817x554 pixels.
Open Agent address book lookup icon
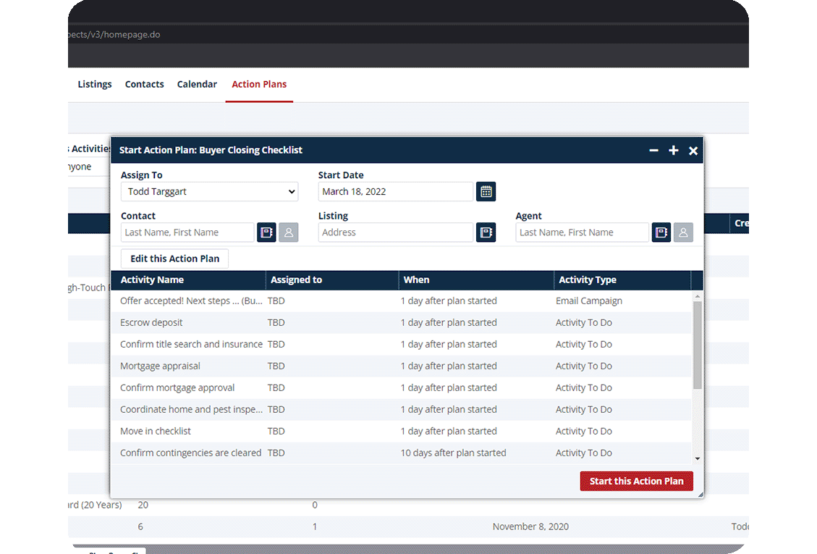tap(661, 232)
